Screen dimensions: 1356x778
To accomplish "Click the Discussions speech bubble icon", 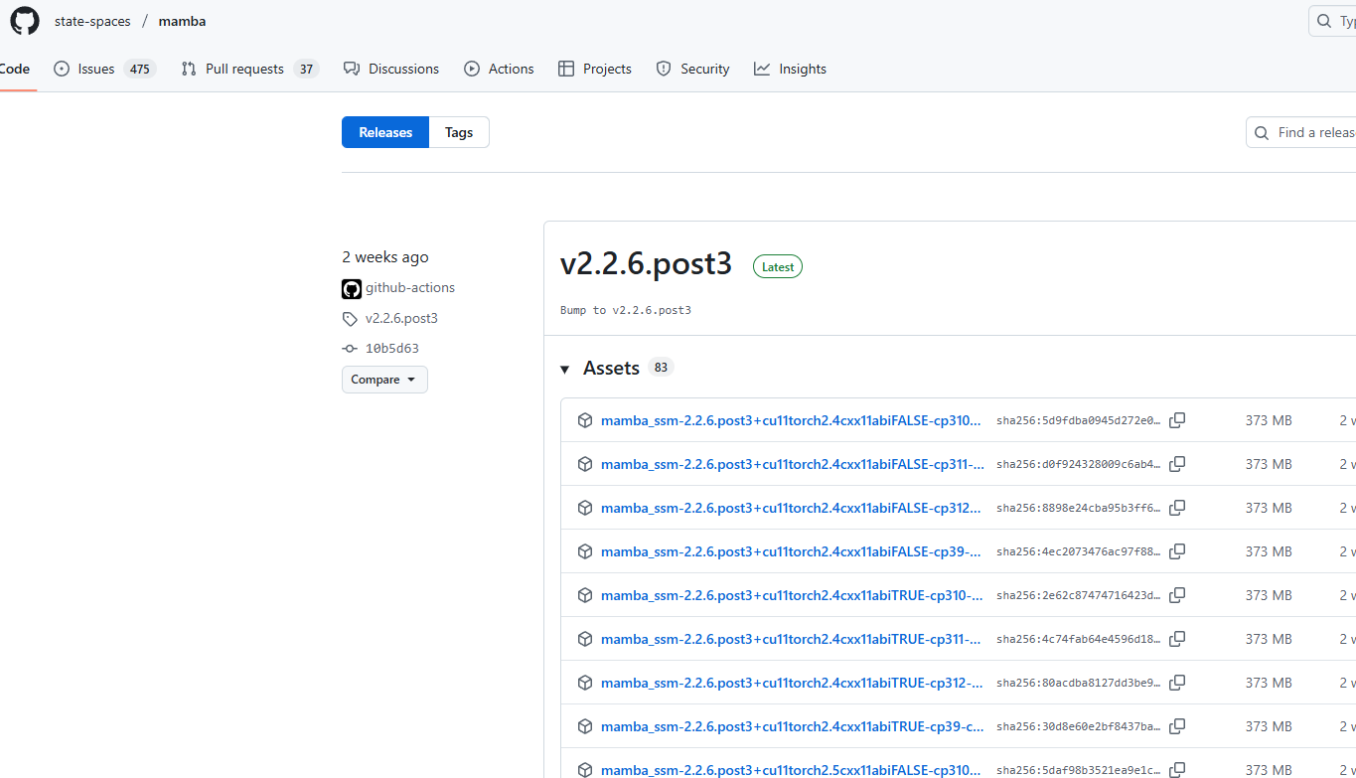I will tap(352, 69).
